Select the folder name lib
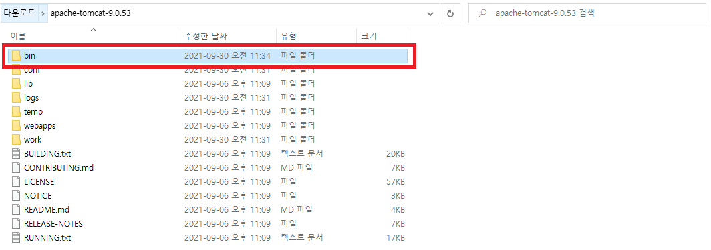711x250 pixels. [x=28, y=83]
